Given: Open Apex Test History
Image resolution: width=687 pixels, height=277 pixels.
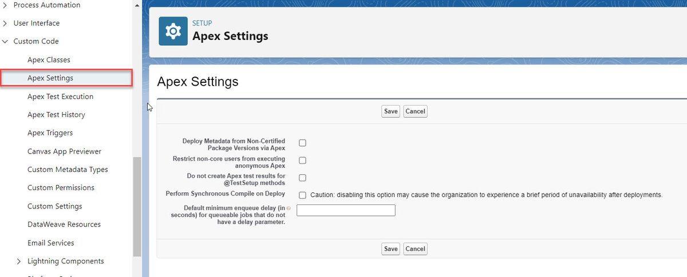Looking at the screenshot, I should pos(56,115).
